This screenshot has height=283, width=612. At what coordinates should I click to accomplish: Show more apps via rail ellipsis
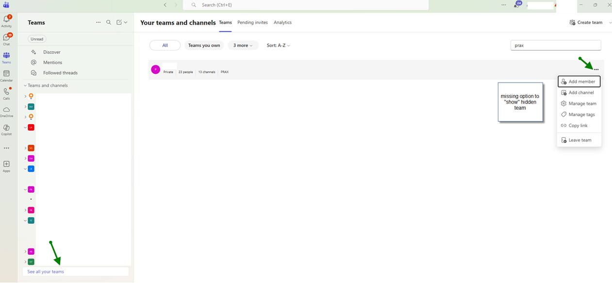click(x=6, y=148)
